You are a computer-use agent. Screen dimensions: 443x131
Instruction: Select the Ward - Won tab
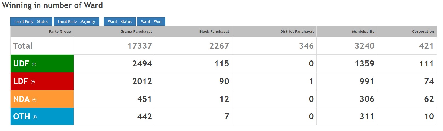tap(151, 22)
